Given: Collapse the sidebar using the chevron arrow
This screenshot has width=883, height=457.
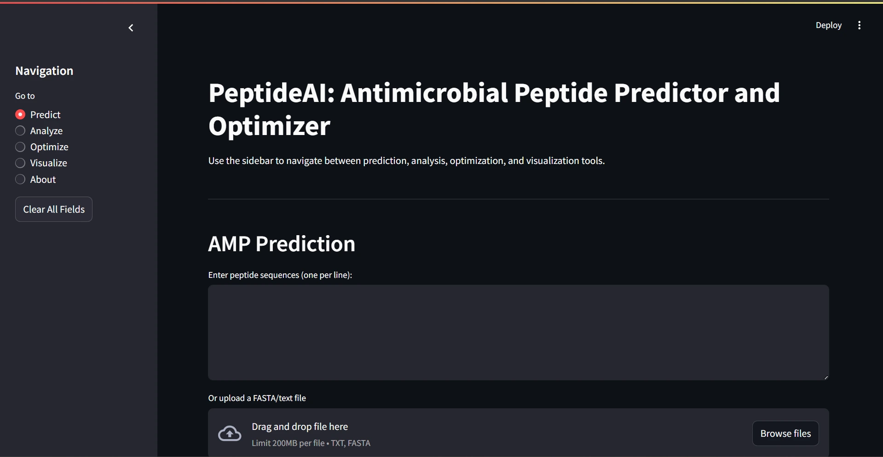Looking at the screenshot, I should 131,28.
